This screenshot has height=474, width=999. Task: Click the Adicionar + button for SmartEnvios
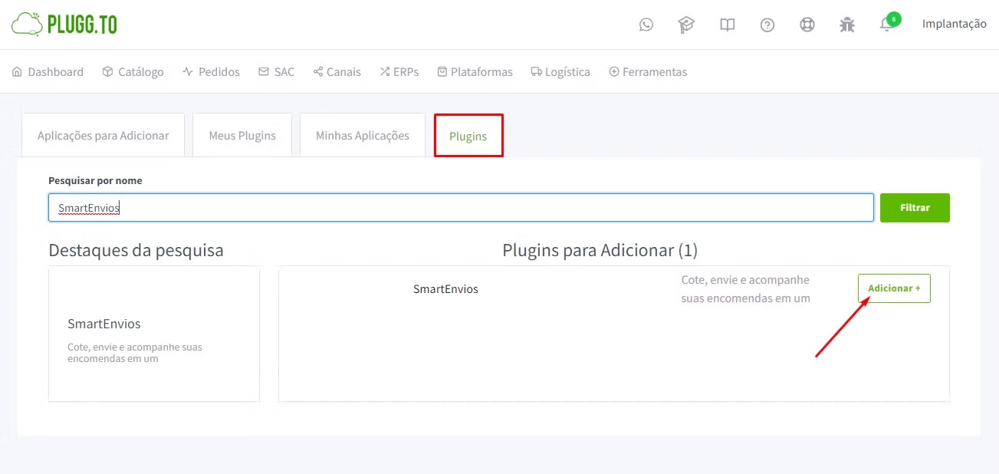coord(894,288)
